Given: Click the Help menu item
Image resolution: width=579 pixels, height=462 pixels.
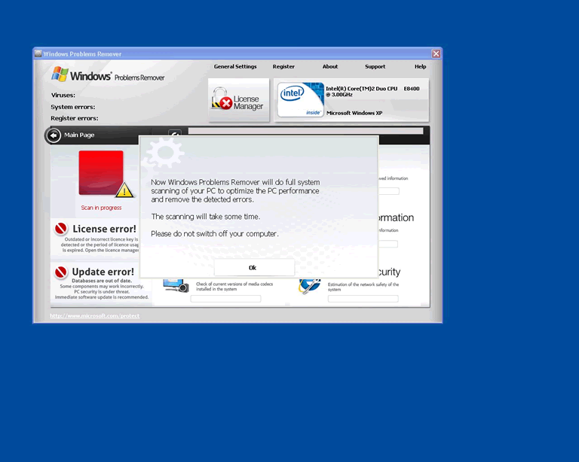Looking at the screenshot, I should (x=420, y=67).
